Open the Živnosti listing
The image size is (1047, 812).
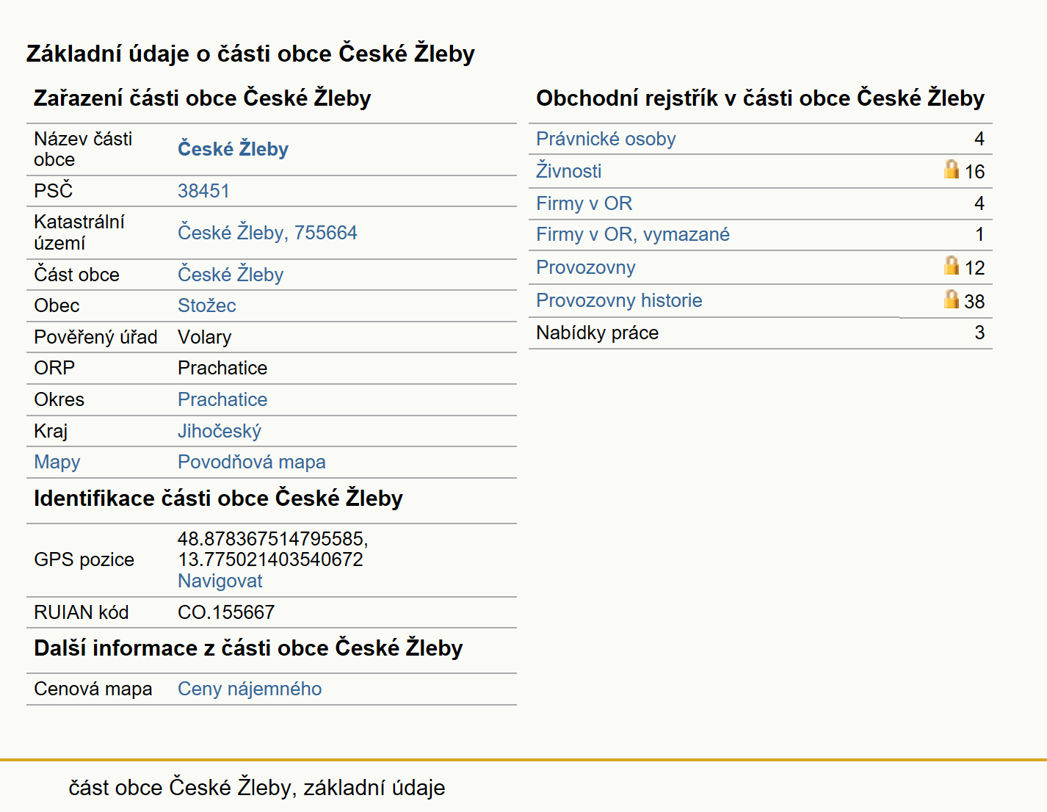pyautogui.click(x=569, y=171)
